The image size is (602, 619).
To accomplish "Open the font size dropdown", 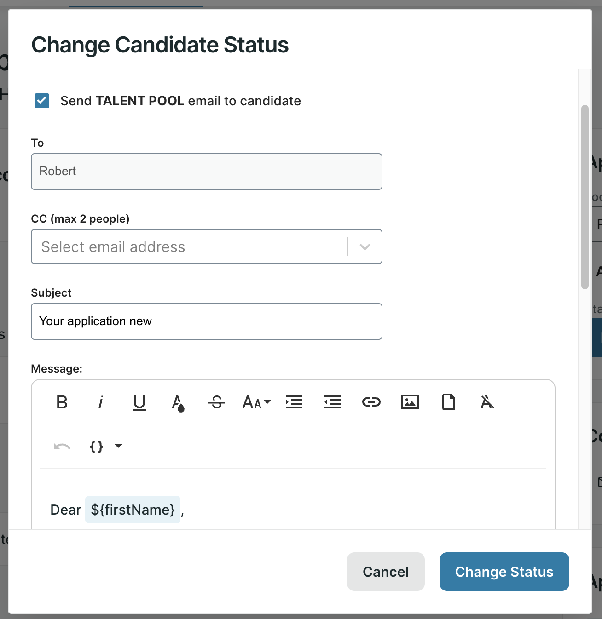I will pyautogui.click(x=256, y=402).
